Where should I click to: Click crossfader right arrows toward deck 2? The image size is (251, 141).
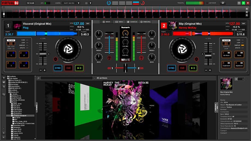coord(142,68)
